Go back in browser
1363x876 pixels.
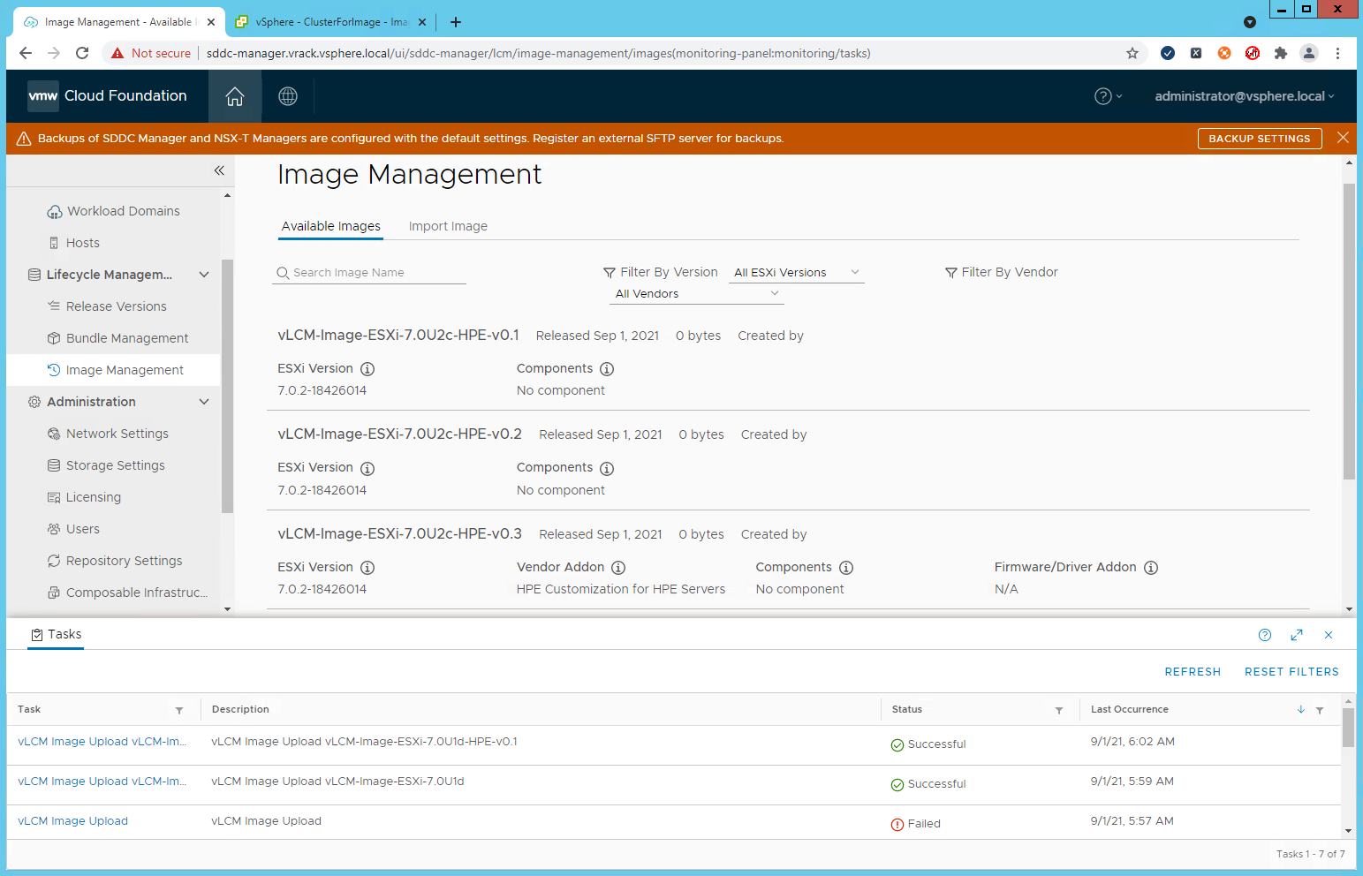(26, 53)
